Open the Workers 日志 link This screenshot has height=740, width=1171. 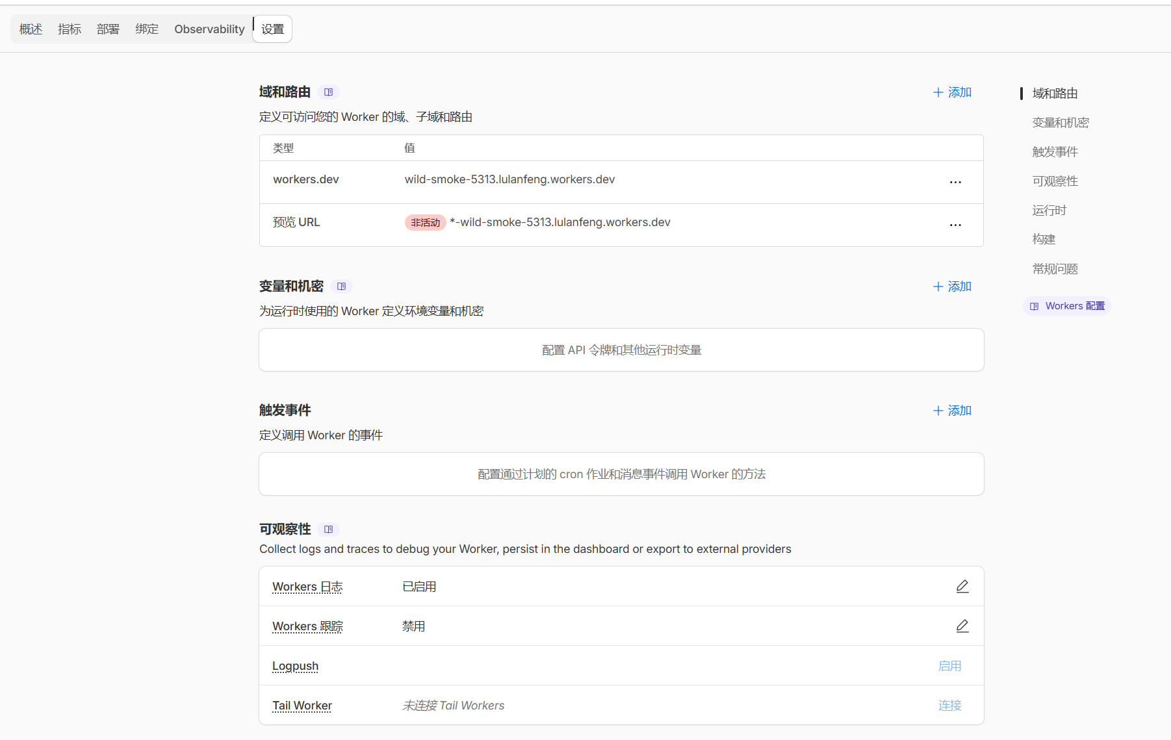coord(307,585)
